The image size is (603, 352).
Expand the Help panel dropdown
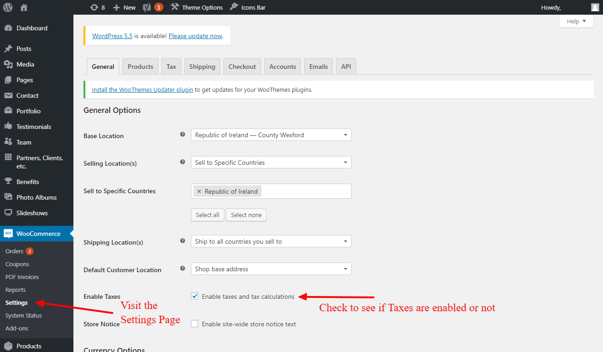576,21
